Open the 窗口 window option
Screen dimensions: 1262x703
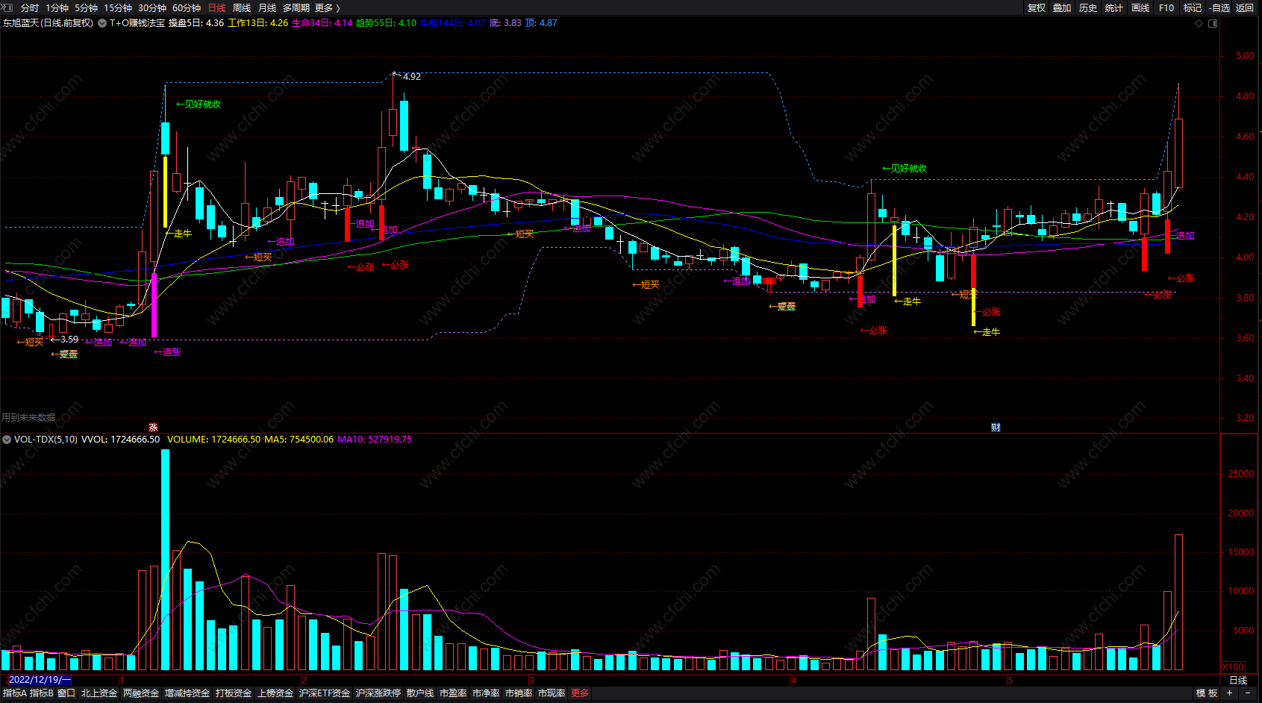(x=66, y=693)
